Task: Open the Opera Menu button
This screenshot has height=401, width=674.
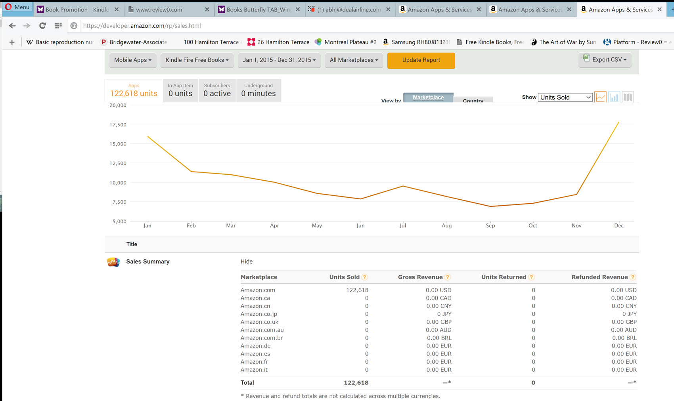Action: 17,7
